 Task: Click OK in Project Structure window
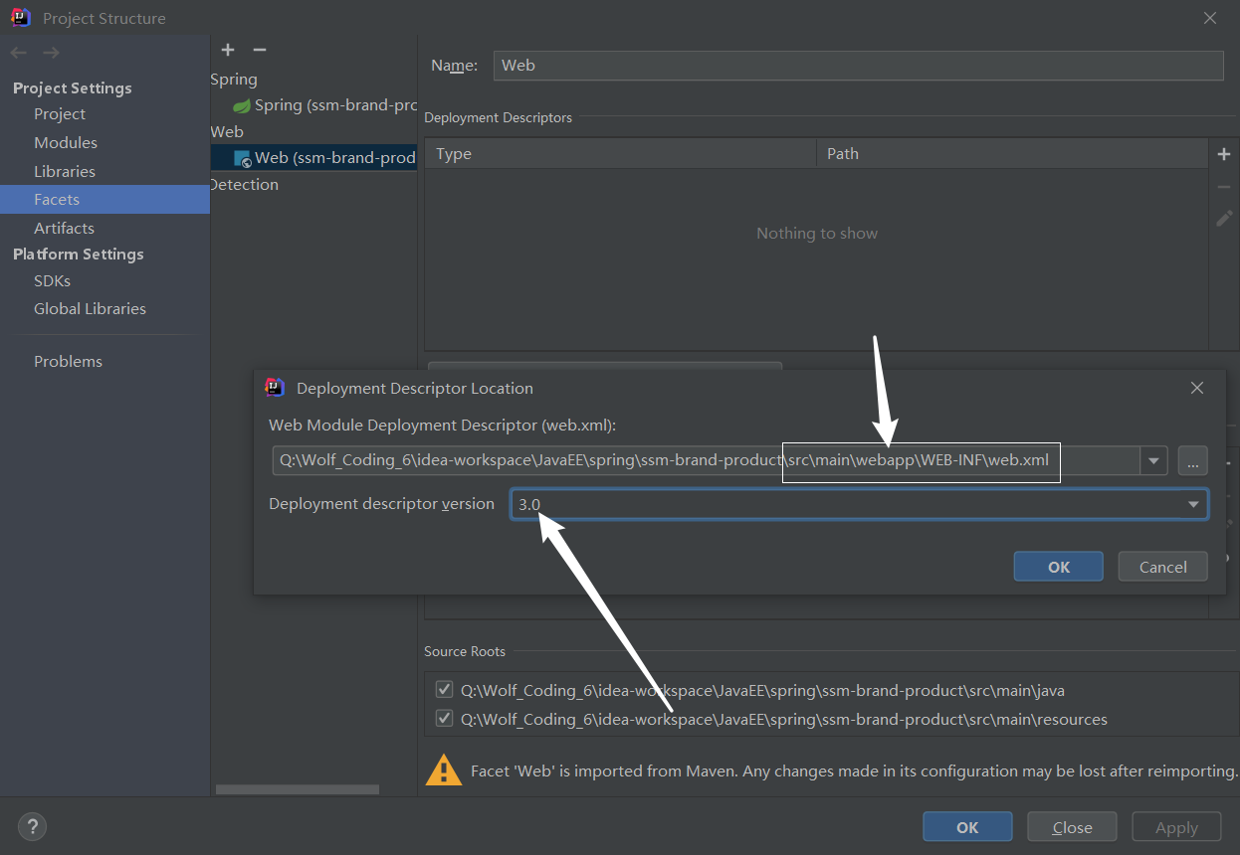[x=967, y=827]
